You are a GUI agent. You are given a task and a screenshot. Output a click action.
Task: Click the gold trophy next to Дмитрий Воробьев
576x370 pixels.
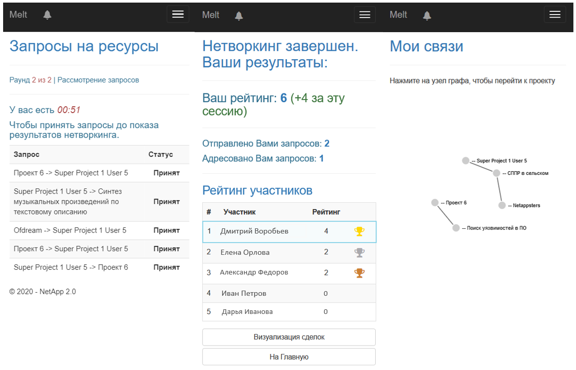coord(359,231)
